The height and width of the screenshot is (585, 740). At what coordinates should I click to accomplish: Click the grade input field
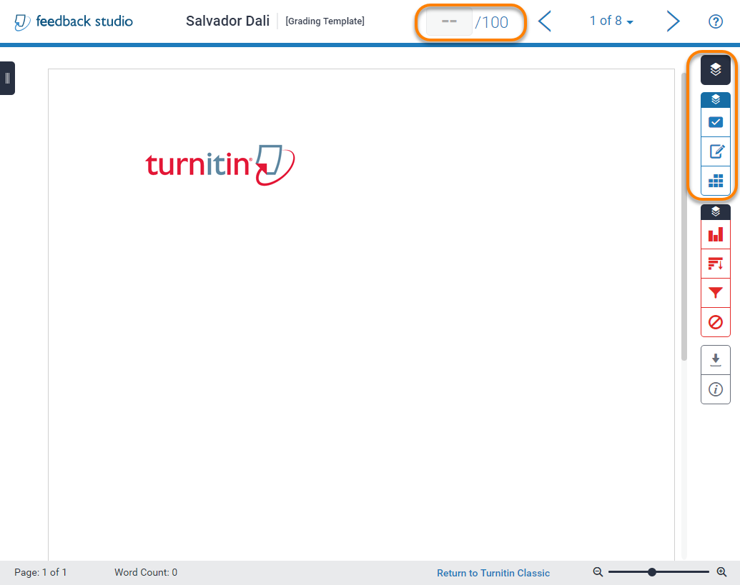(449, 21)
